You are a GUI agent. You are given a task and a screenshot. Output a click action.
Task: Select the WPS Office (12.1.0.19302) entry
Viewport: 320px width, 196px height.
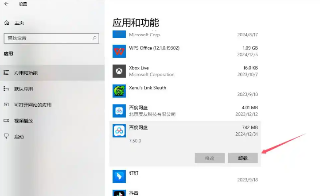(154, 48)
